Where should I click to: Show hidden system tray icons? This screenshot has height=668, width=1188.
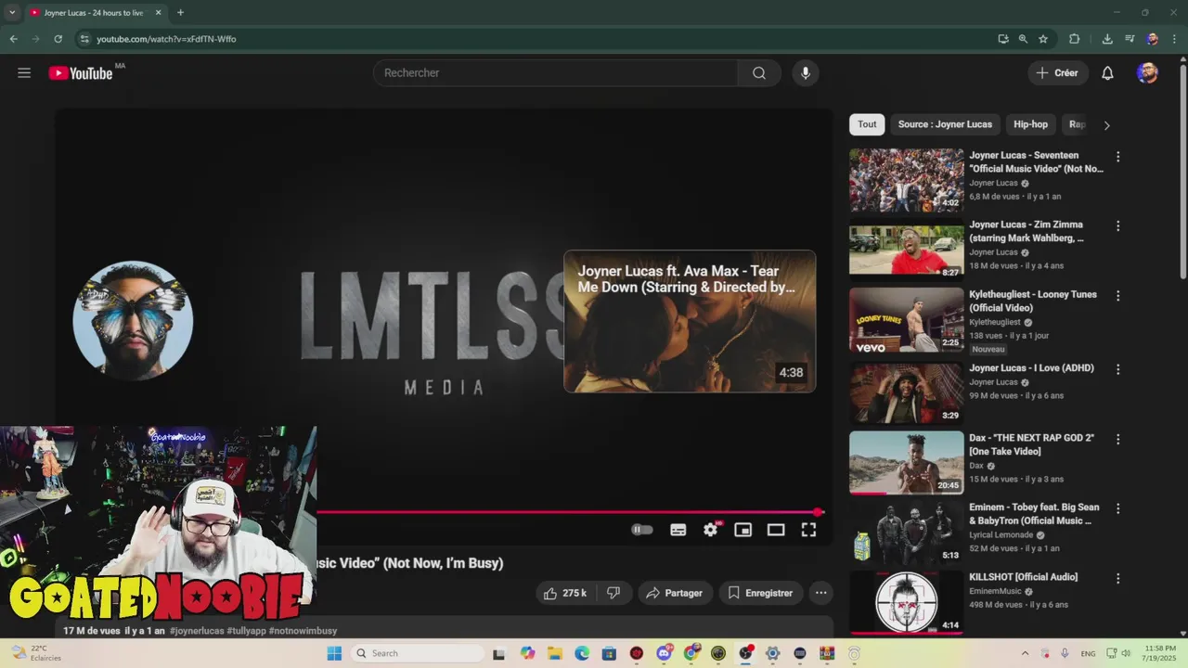click(1025, 653)
